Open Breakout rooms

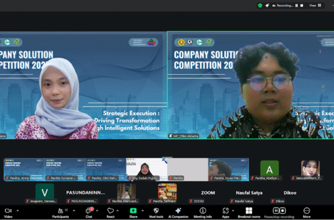coord(249,213)
